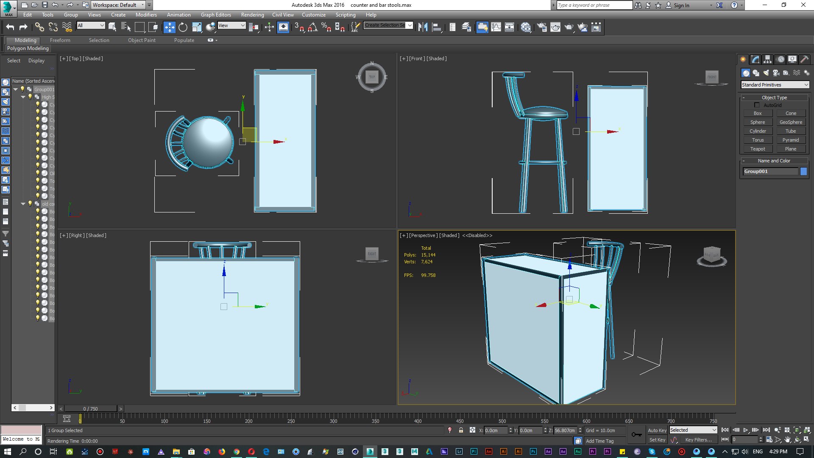This screenshot has height=458, width=814.
Task: Open Material Editor icon
Action: point(526,28)
